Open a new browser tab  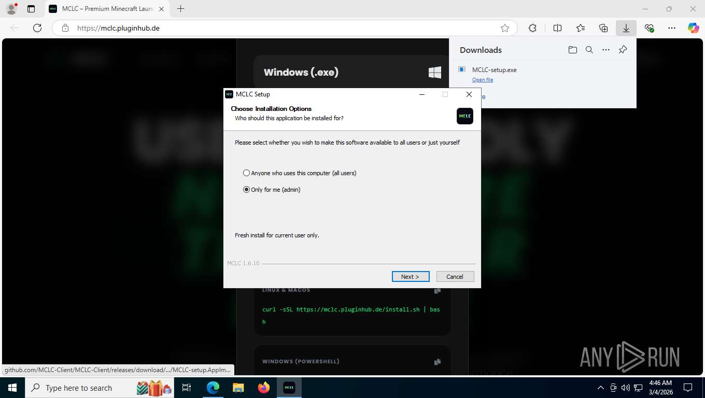coord(180,9)
